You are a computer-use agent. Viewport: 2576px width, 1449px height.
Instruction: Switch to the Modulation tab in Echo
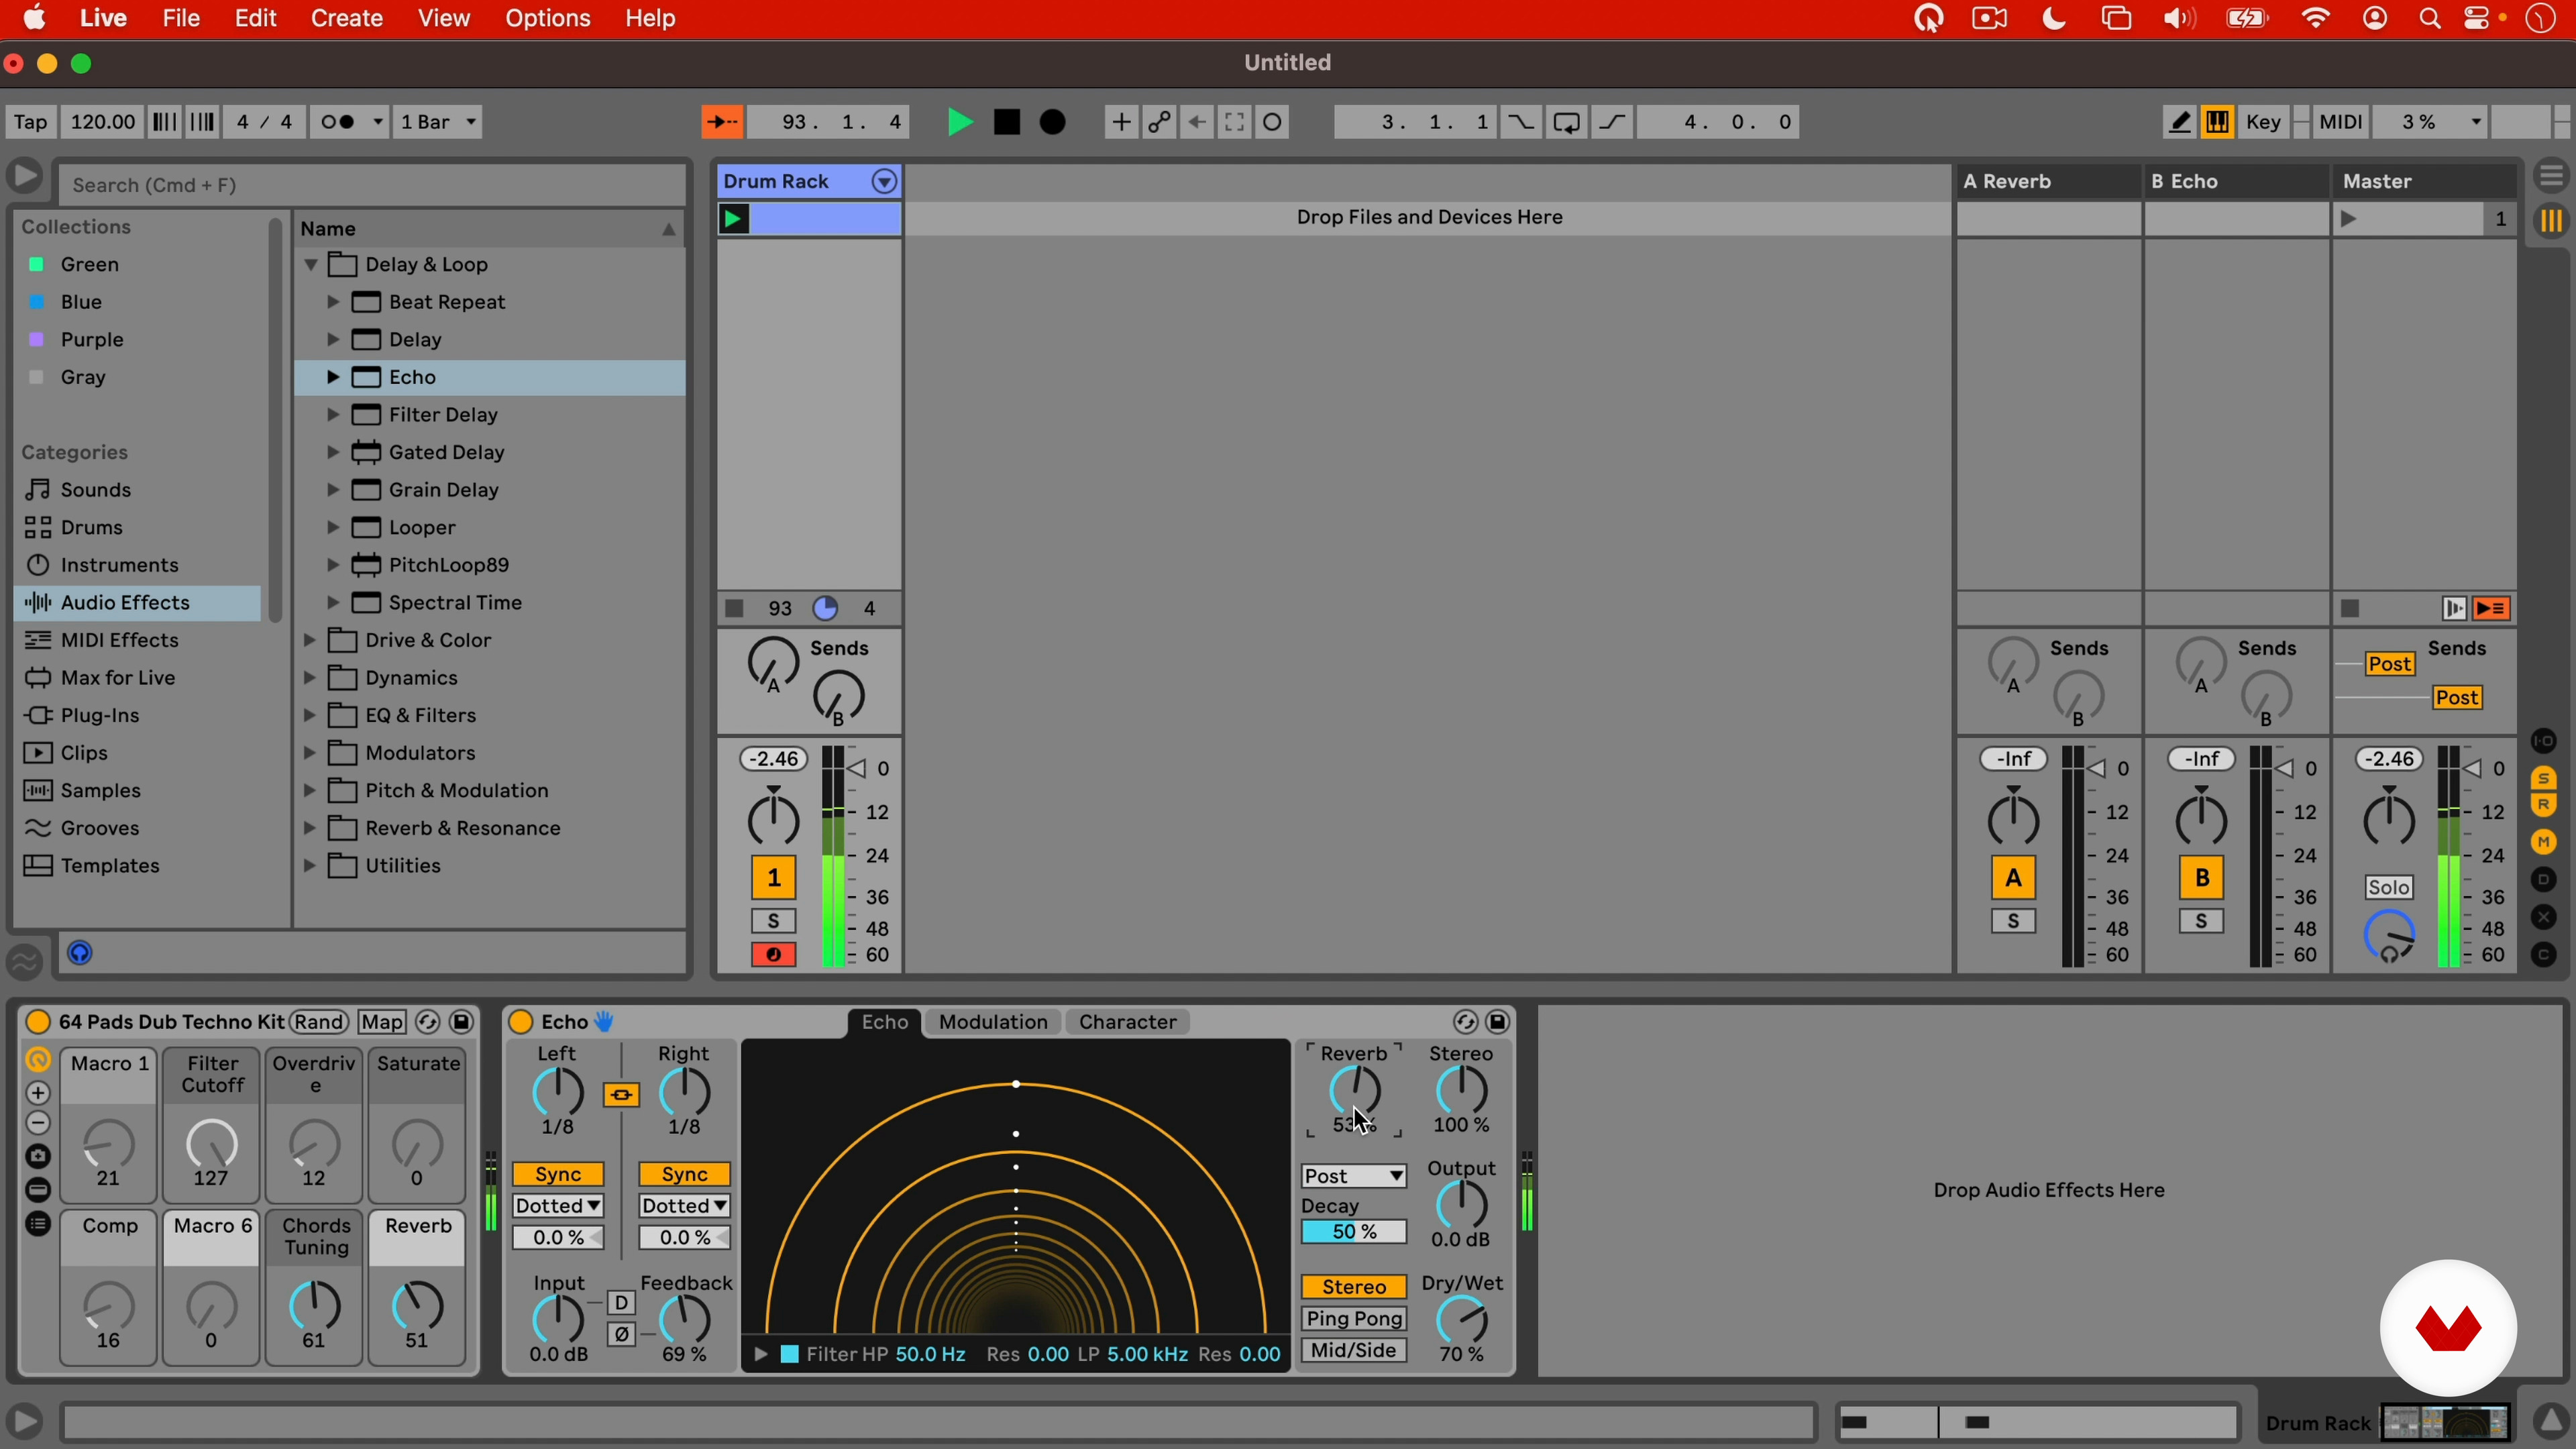[x=993, y=1022]
